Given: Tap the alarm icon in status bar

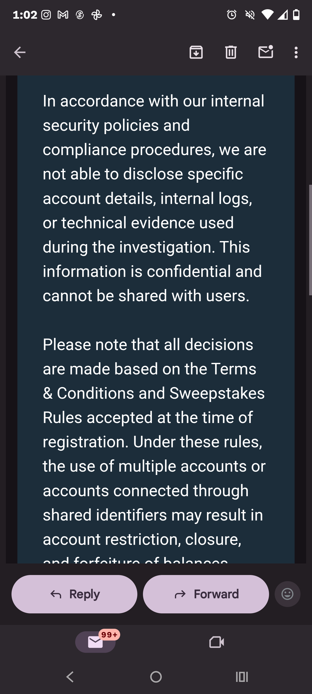Looking at the screenshot, I should (231, 15).
